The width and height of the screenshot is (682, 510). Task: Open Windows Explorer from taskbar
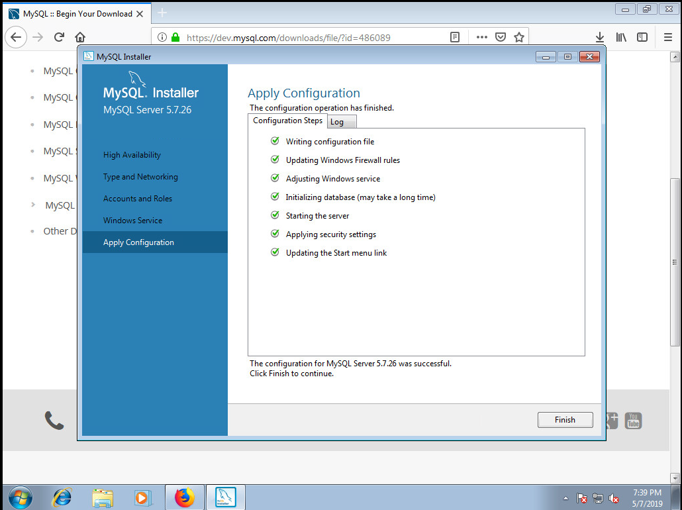click(103, 497)
